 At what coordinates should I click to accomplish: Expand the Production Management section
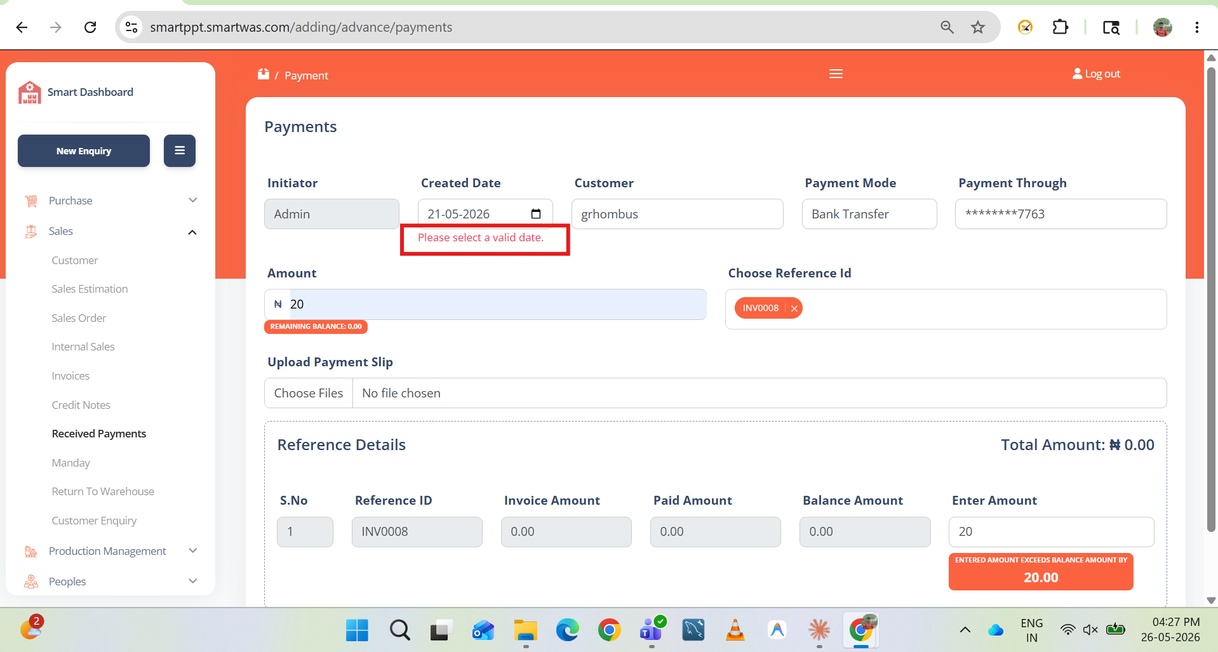tap(193, 550)
